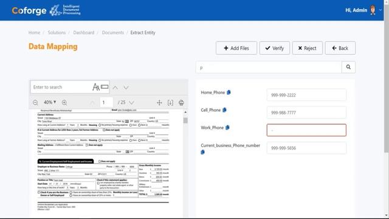Image resolution: width=389 pixels, height=219 pixels.
Task: Click the Admin avatar icon
Action: click(x=373, y=10)
